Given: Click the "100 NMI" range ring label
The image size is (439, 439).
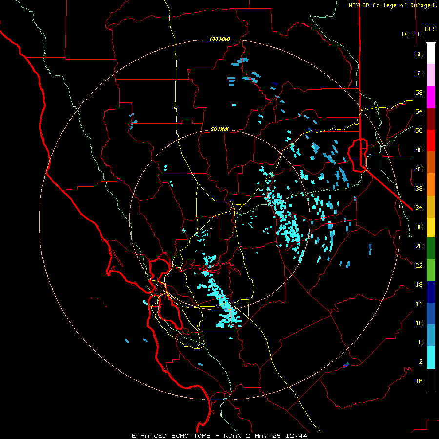Looking at the screenshot, I should point(219,39).
